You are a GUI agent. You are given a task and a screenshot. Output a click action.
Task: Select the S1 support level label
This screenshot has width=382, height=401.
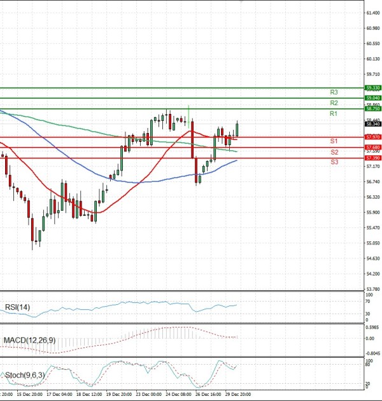click(333, 141)
